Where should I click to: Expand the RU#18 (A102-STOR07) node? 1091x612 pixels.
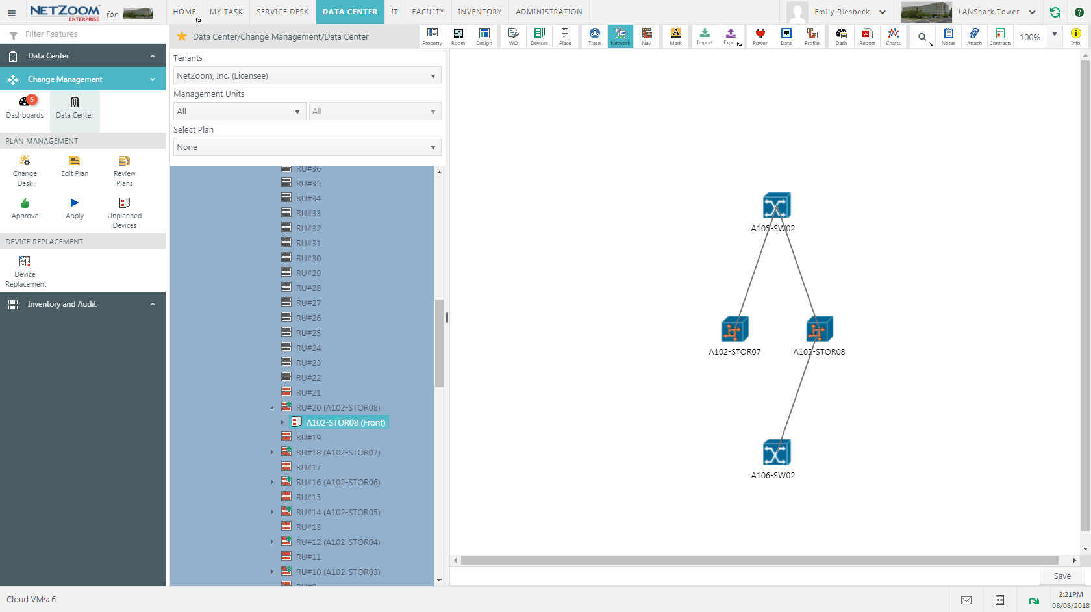tap(272, 452)
